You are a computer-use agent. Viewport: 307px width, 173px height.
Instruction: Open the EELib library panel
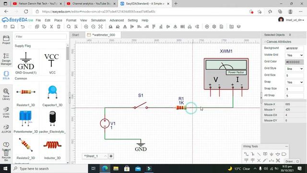pos(6,75)
